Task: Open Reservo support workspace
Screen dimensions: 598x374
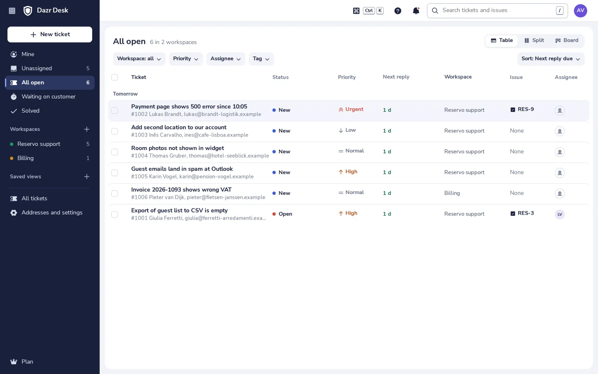Action: [50, 144]
